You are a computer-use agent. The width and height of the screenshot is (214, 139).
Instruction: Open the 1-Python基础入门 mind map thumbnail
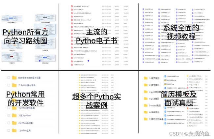(x=12, y=18)
